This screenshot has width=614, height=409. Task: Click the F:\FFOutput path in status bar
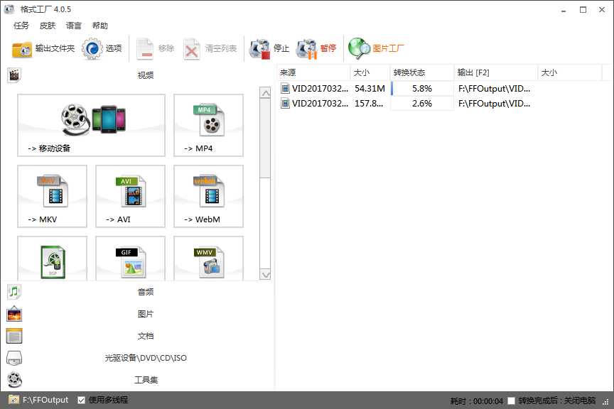(x=45, y=400)
